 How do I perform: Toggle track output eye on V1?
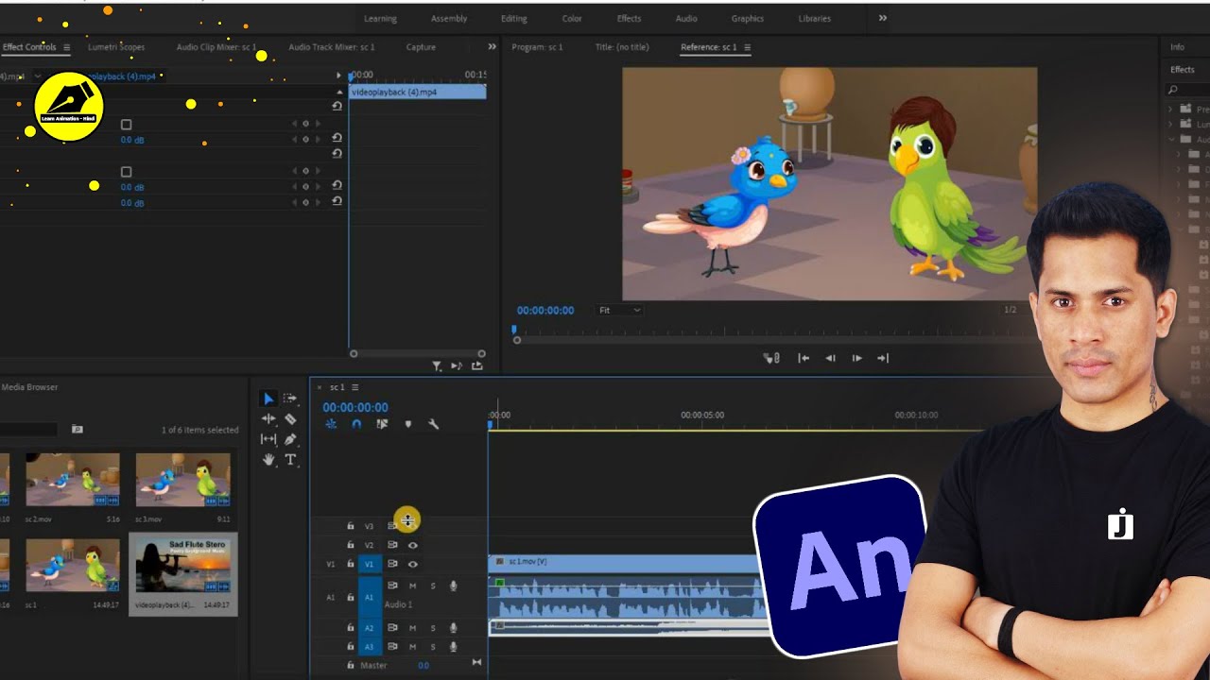412,564
